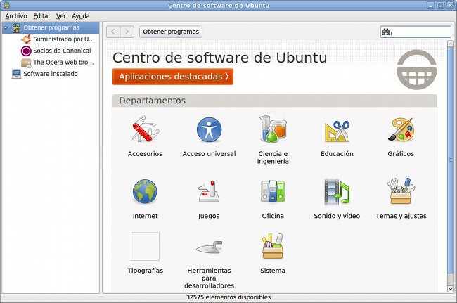457x303 pixels.
Task: Click the Opera web browser package icon
Action: coord(26,63)
